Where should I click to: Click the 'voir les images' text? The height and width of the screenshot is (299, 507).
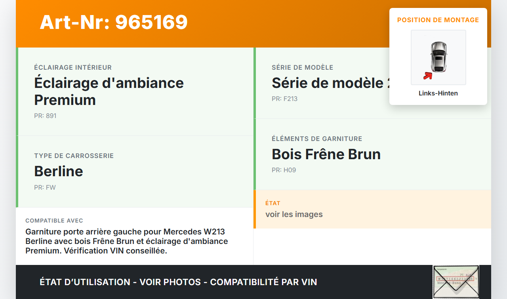[x=294, y=214]
